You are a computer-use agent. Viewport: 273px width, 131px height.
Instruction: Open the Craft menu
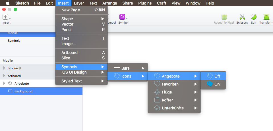click(162, 3)
